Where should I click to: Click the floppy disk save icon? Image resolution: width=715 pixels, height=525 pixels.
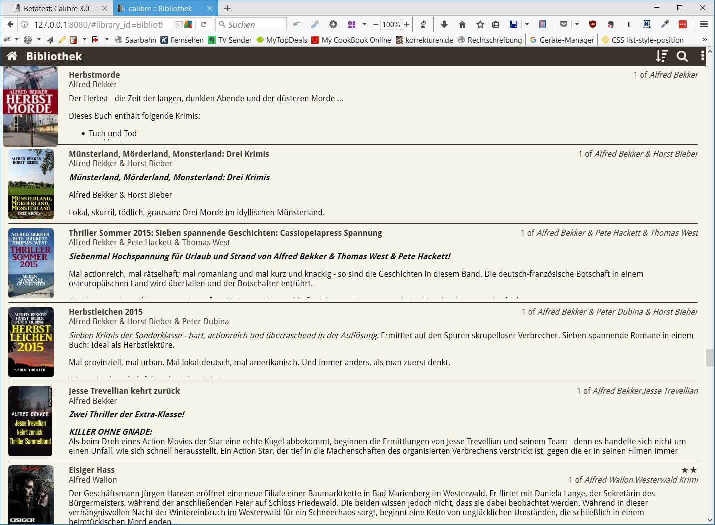tap(514, 24)
